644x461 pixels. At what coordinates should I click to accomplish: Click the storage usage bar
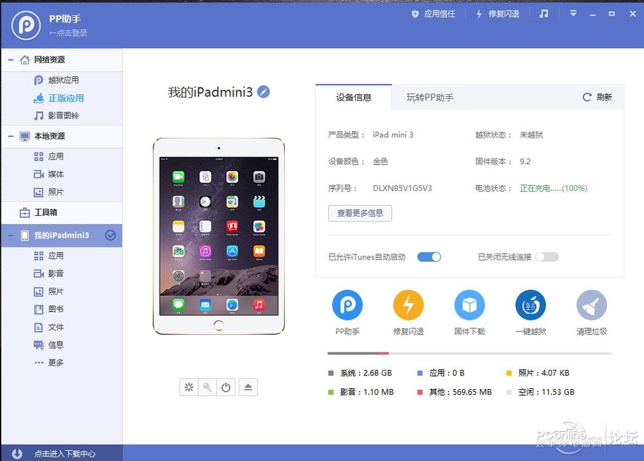tap(469, 353)
